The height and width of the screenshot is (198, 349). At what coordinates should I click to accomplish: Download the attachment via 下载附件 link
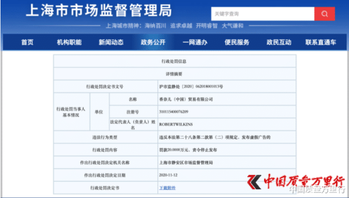coord(168,188)
